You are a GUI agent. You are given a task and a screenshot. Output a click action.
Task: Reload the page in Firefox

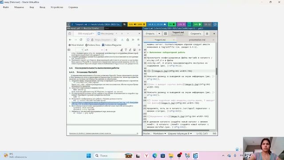pos(81,40)
